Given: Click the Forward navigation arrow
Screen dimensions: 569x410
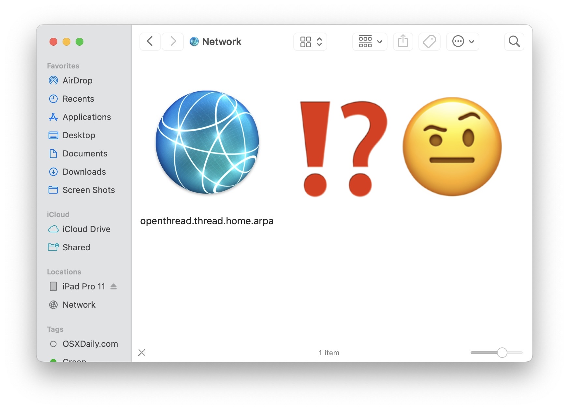Looking at the screenshot, I should pos(173,41).
